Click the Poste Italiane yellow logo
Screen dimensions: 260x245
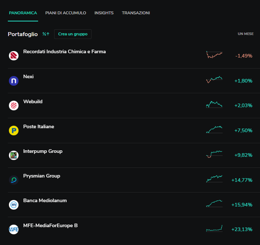[14, 130]
